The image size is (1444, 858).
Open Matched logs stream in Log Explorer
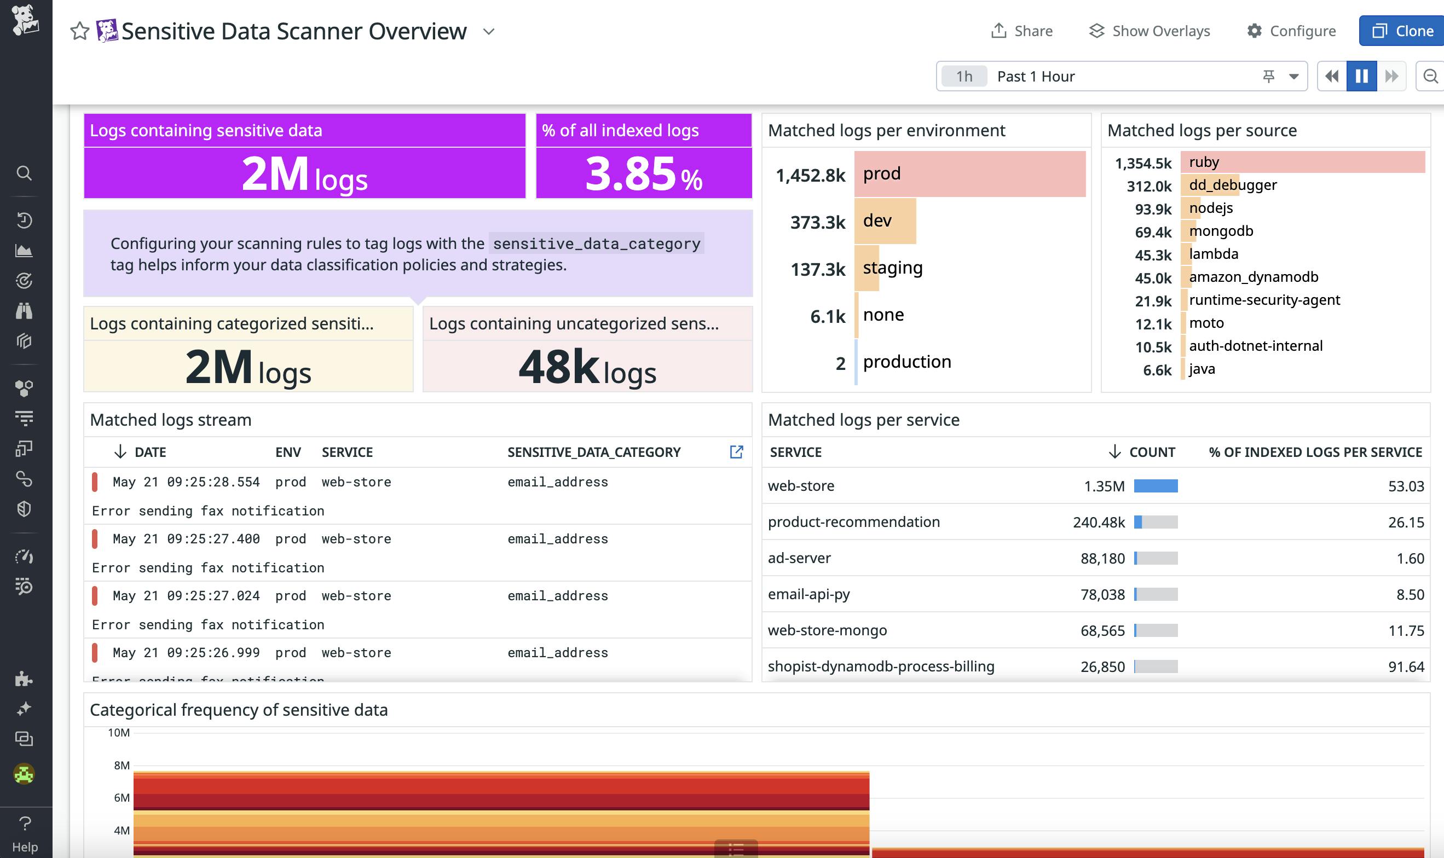[737, 451]
